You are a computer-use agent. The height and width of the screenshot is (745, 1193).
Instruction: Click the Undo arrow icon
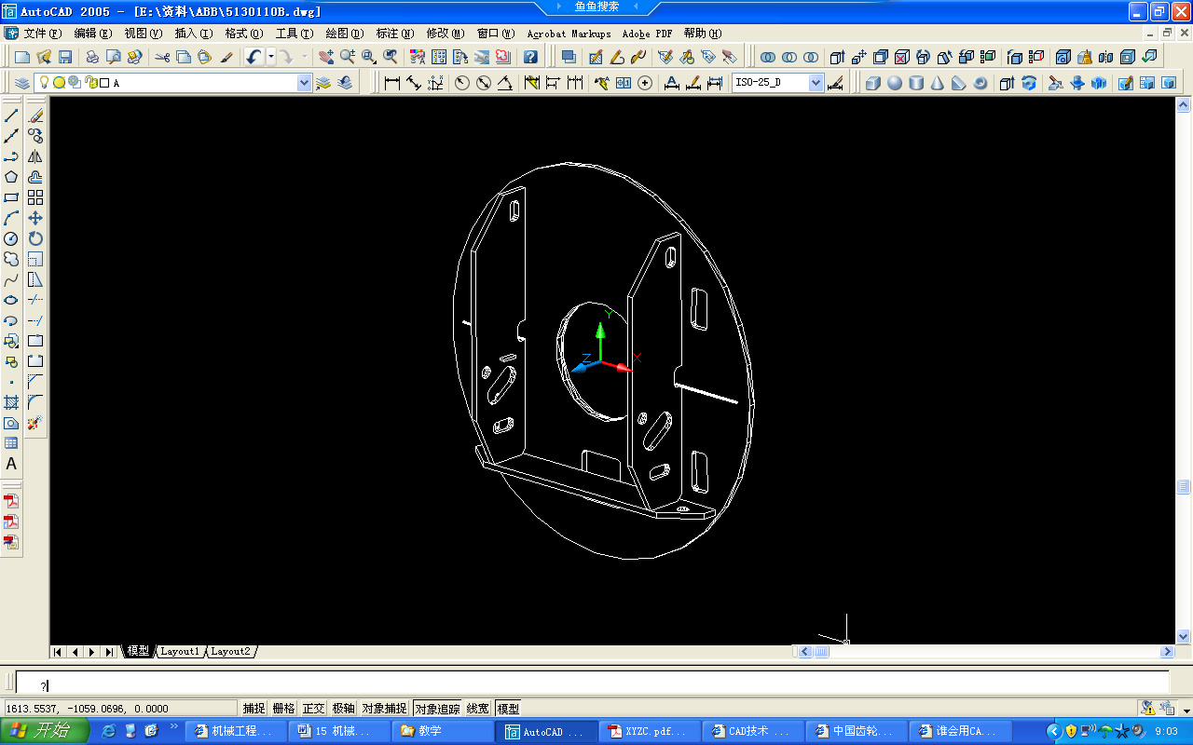(x=254, y=57)
